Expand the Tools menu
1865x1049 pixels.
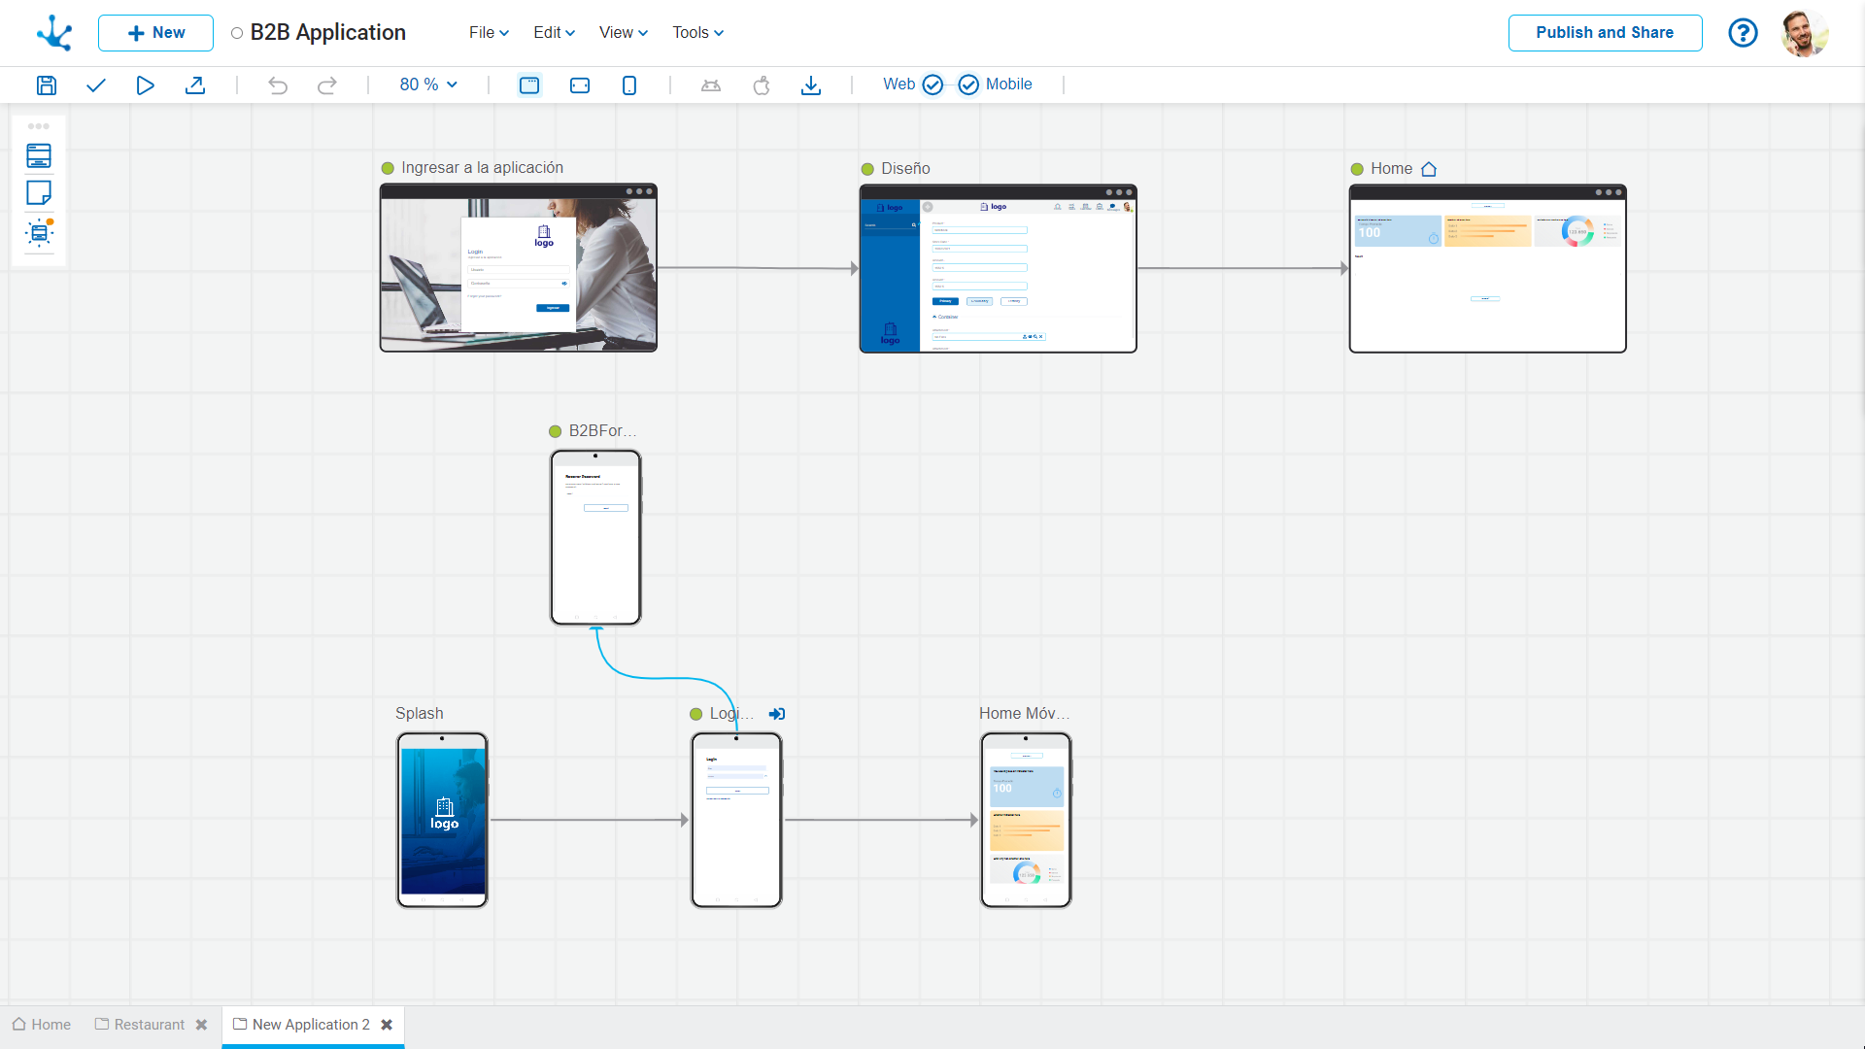coord(697,33)
